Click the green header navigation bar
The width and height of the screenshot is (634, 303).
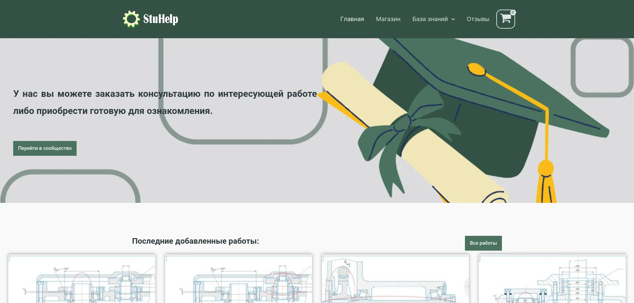pyautogui.click(x=264, y=19)
